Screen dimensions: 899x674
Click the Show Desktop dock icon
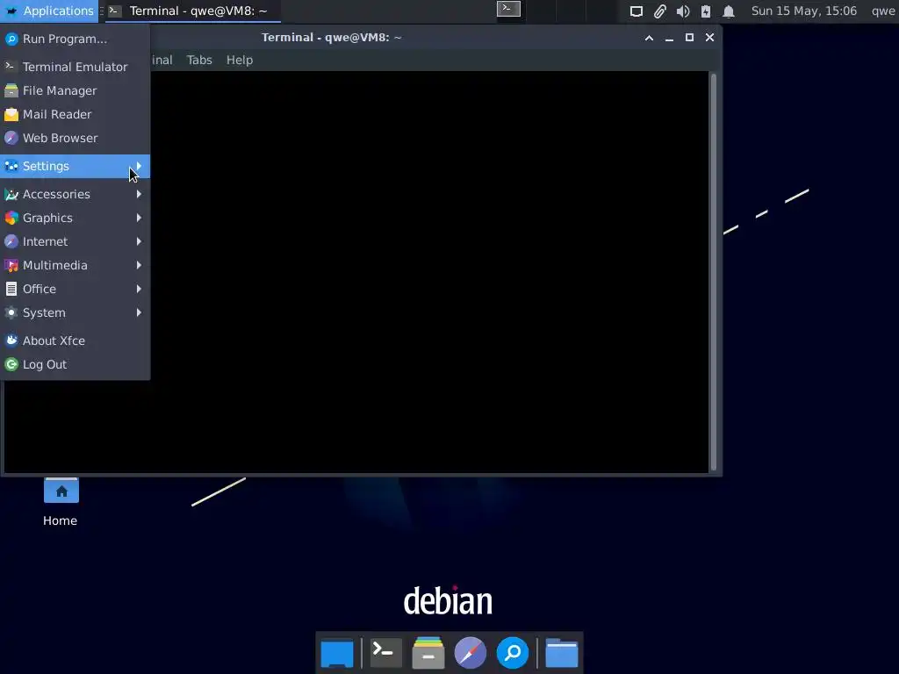coord(337,653)
